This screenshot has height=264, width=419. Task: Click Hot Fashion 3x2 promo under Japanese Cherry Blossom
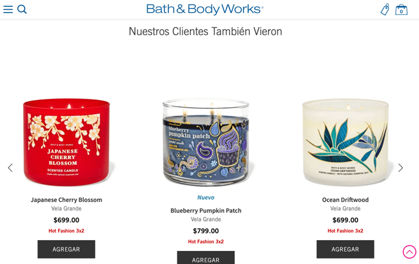click(66, 231)
